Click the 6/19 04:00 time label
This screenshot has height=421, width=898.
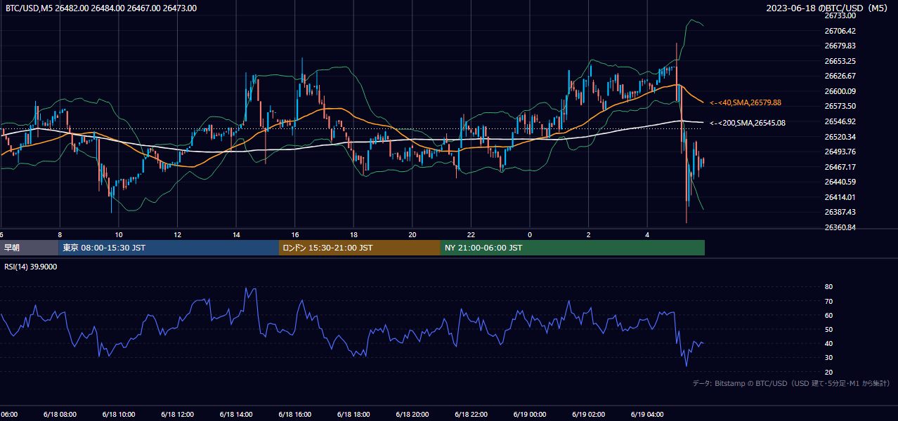tap(647, 415)
